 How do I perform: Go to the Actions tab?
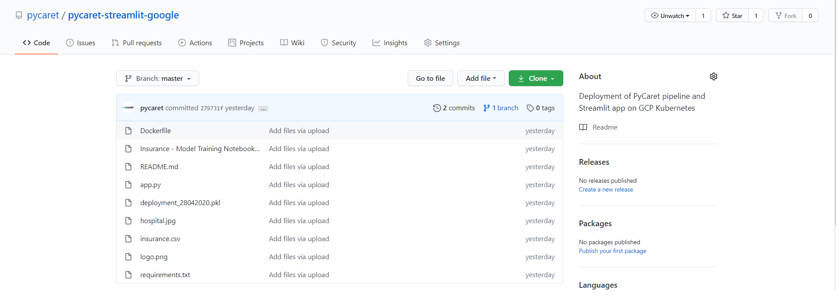(195, 43)
